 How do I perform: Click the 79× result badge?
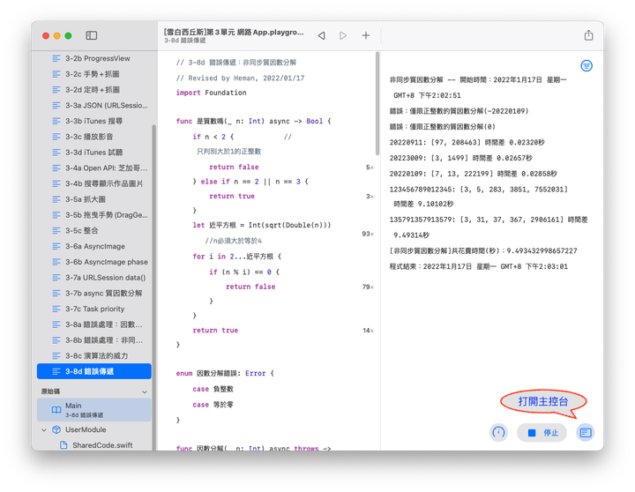(368, 287)
